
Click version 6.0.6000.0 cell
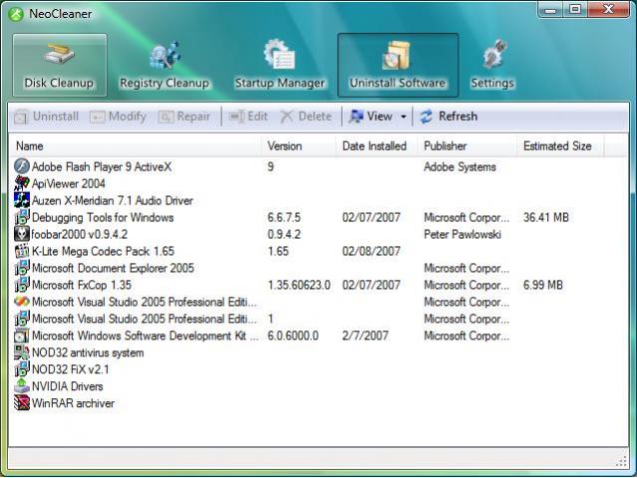tap(293, 336)
